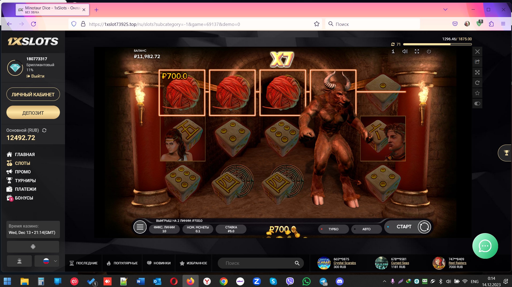The width and height of the screenshot is (512, 287).
Task: Reload the game with the circular arrow icon
Action: pos(477,83)
